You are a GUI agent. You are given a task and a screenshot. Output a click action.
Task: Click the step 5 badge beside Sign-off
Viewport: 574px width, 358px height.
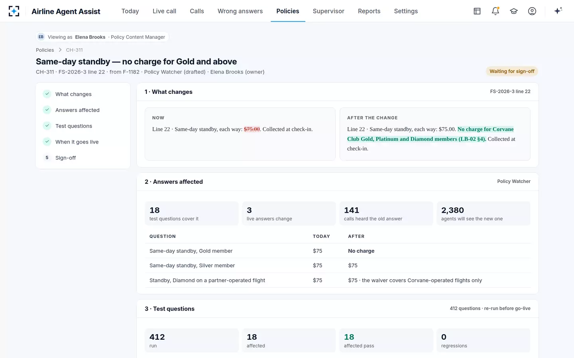47,158
